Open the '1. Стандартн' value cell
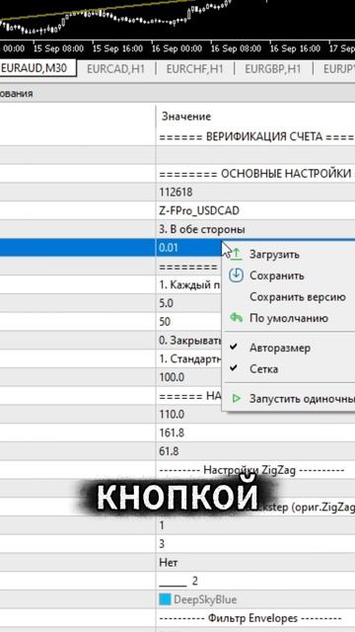 tap(189, 358)
